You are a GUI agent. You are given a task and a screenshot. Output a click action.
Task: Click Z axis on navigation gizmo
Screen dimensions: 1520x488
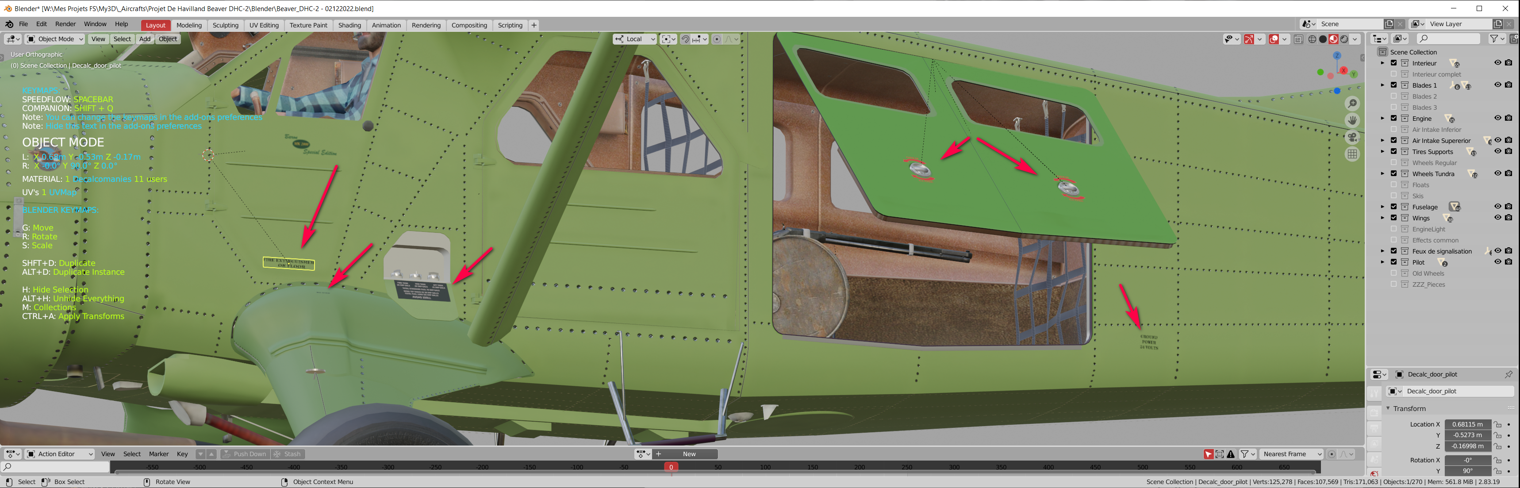click(x=1337, y=55)
